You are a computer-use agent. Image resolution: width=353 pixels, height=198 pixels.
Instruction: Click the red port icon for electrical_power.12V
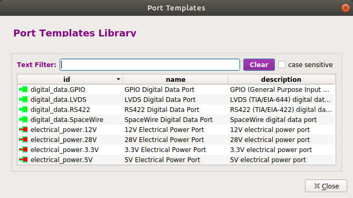pyautogui.click(x=23, y=129)
